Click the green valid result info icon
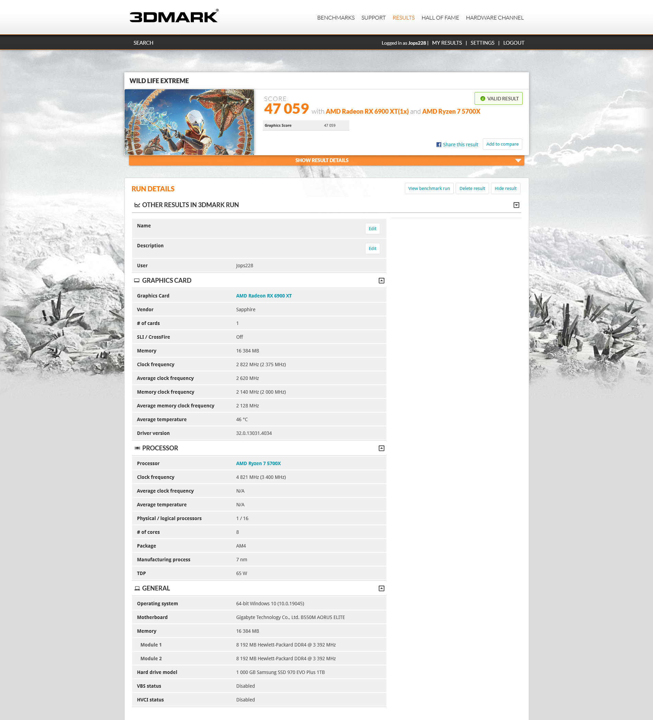The image size is (653, 720). click(x=482, y=99)
